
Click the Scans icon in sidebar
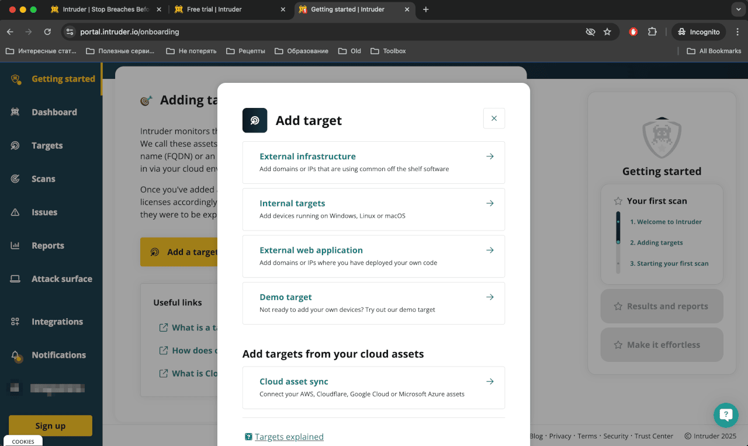click(x=15, y=179)
